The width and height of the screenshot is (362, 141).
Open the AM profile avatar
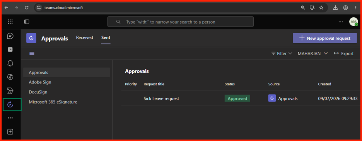click(353, 22)
